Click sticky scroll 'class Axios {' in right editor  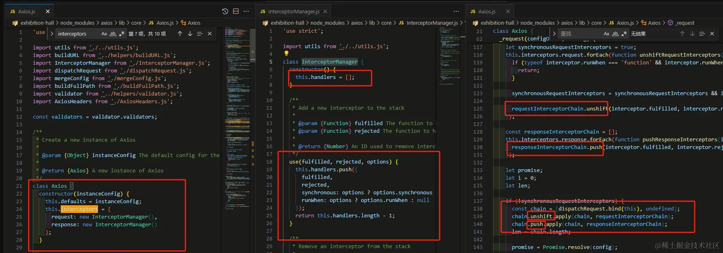point(513,31)
